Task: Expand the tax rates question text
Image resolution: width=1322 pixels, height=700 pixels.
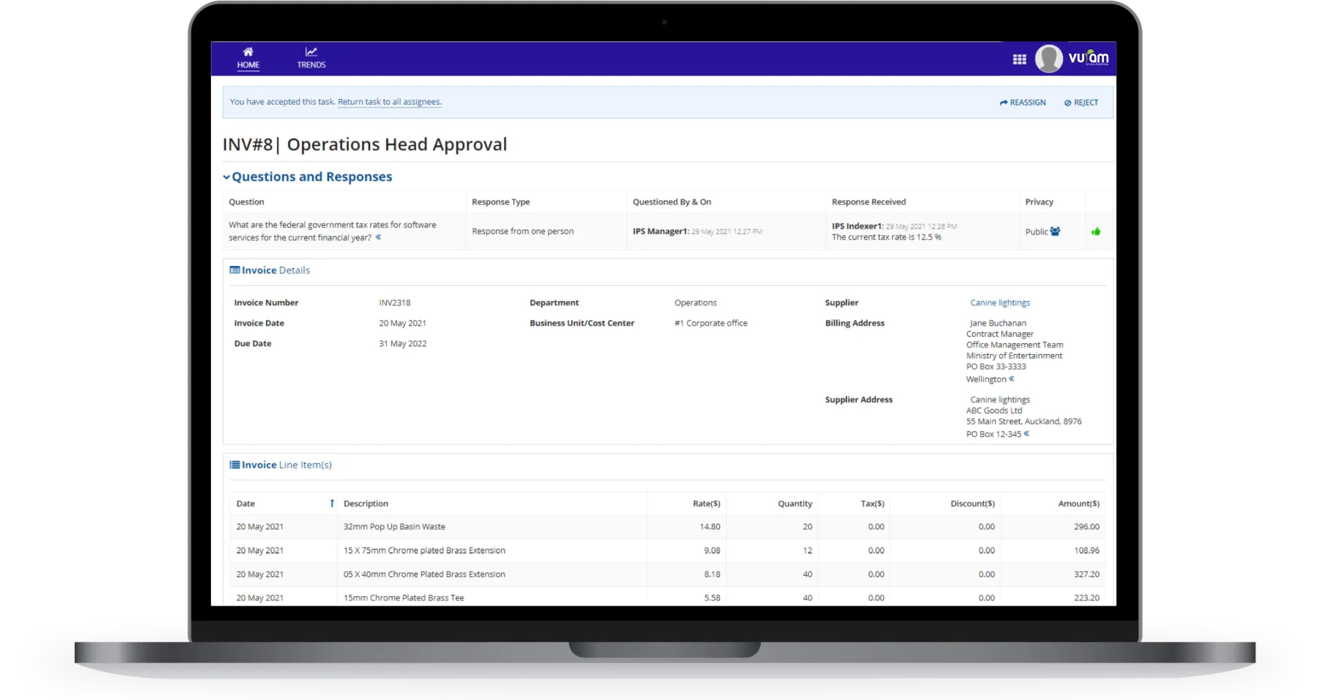Action: point(378,237)
